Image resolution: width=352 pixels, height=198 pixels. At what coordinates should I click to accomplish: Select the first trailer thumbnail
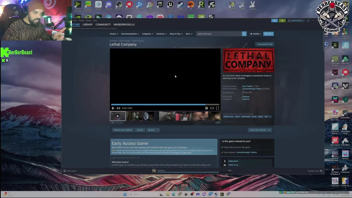pyautogui.click(x=118, y=116)
